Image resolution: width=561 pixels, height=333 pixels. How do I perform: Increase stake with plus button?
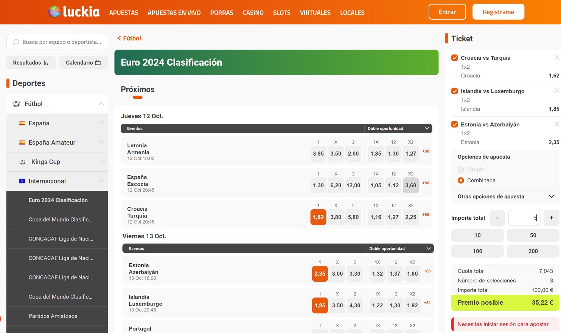click(552, 218)
